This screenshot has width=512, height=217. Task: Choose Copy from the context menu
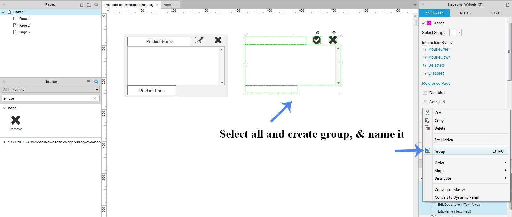pyautogui.click(x=467, y=121)
